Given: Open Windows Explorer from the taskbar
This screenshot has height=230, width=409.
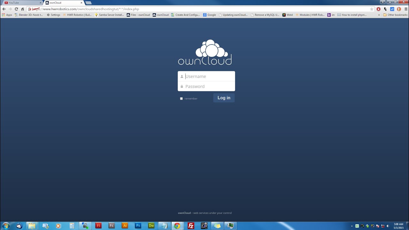Looking at the screenshot, I should point(32,226).
